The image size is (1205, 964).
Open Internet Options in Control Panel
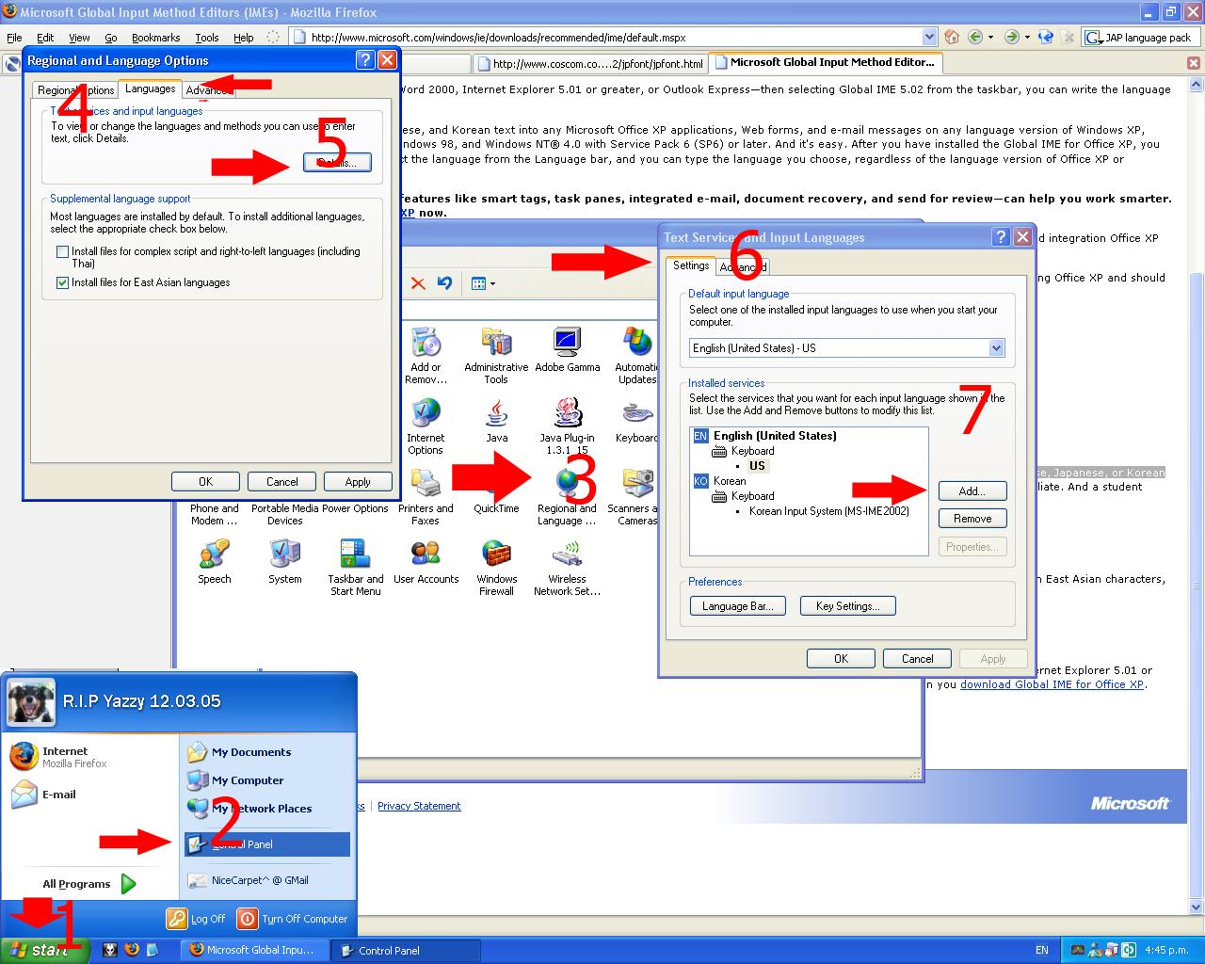[426, 426]
